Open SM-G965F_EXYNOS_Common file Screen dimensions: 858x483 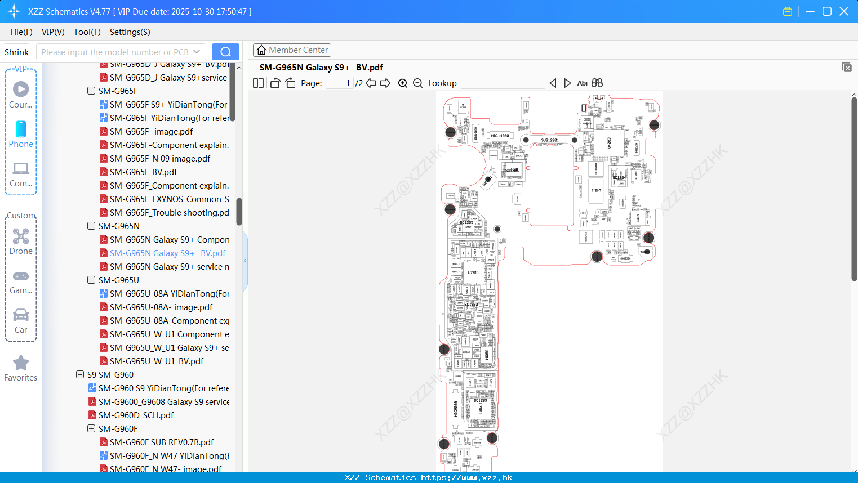[x=164, y=199]
